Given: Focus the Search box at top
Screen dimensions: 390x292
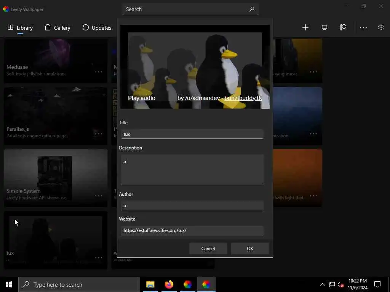Looking at the screenshot, I should click(190, 9).
